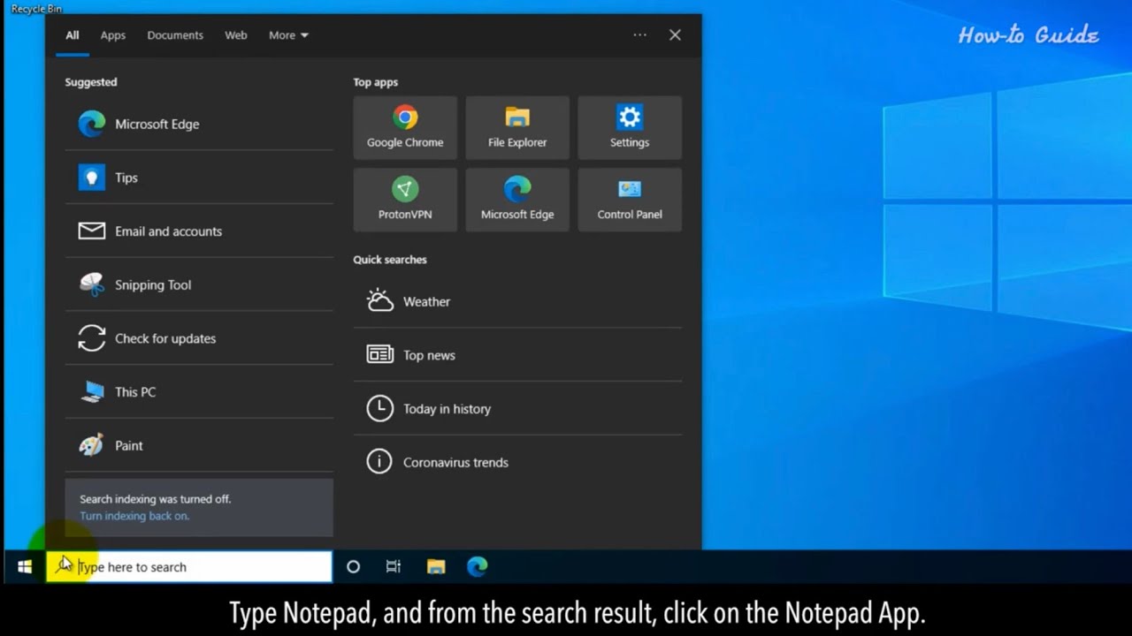The image size is (1132, 636).
Task: Click the Quick searches heading
Action: pos(390,260)
